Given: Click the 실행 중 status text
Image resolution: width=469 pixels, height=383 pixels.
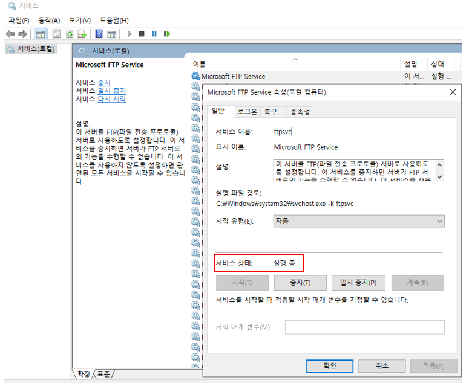Looking at the screenshot, I should click(284, 263).
